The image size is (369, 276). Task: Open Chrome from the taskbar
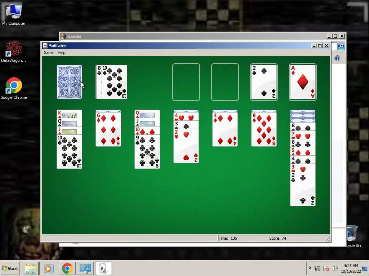tap(67, 268)
